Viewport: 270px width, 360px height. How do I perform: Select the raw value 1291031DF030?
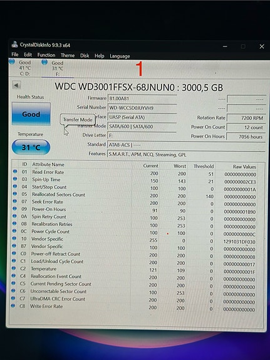click(x=239, y=242)
